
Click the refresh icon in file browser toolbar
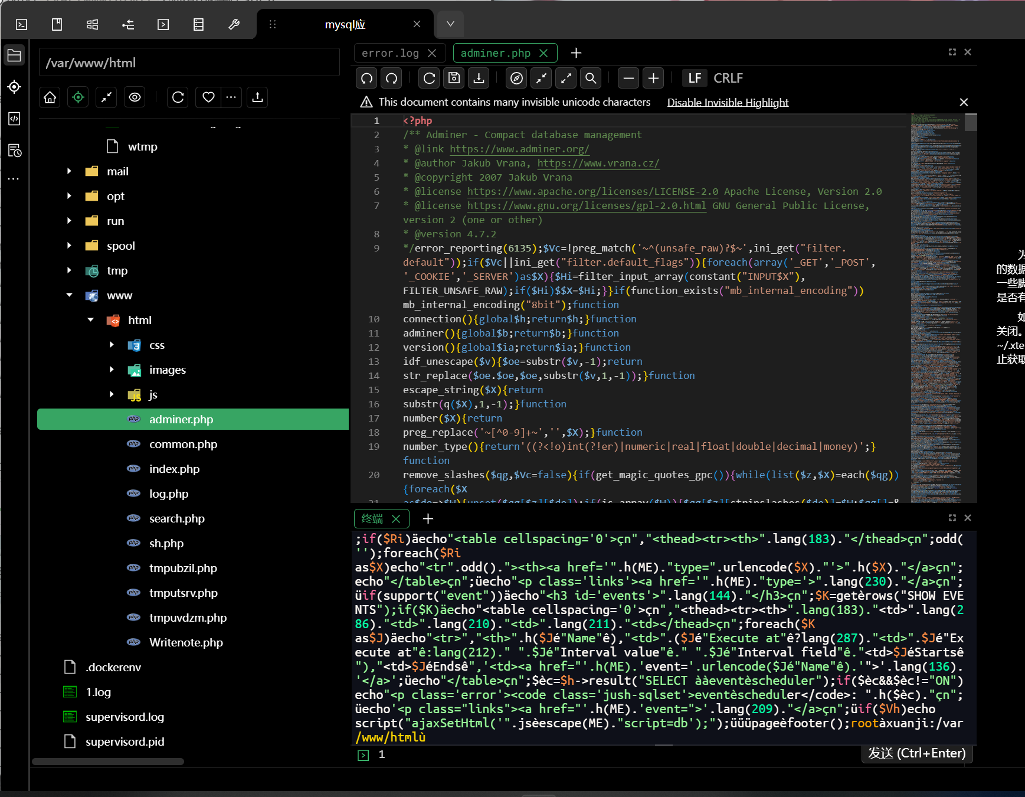click(178, 97)
